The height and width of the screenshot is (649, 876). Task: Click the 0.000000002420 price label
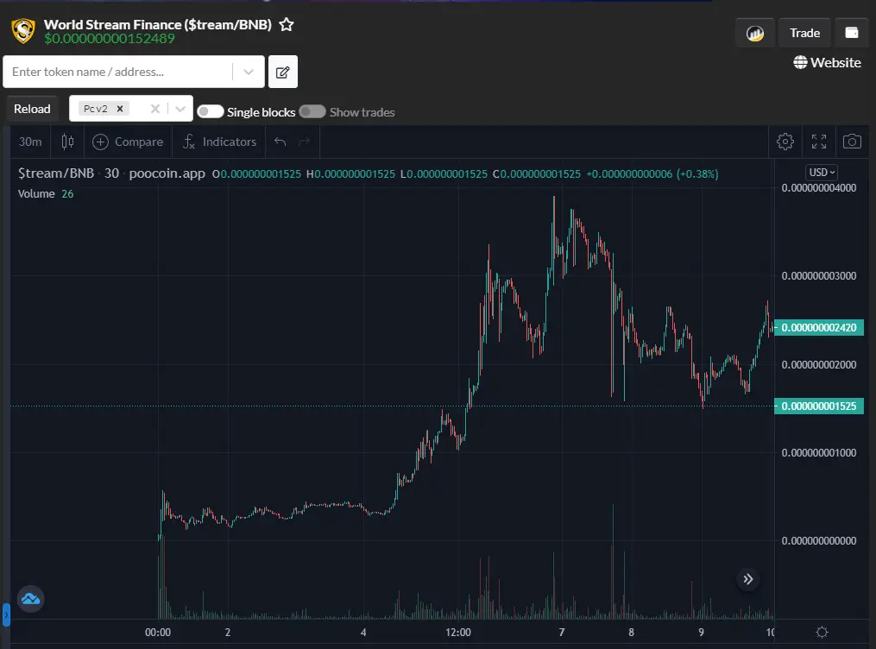click(819, 327)
